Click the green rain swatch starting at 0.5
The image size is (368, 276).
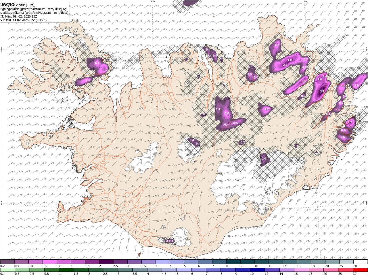tap(37, 270)
